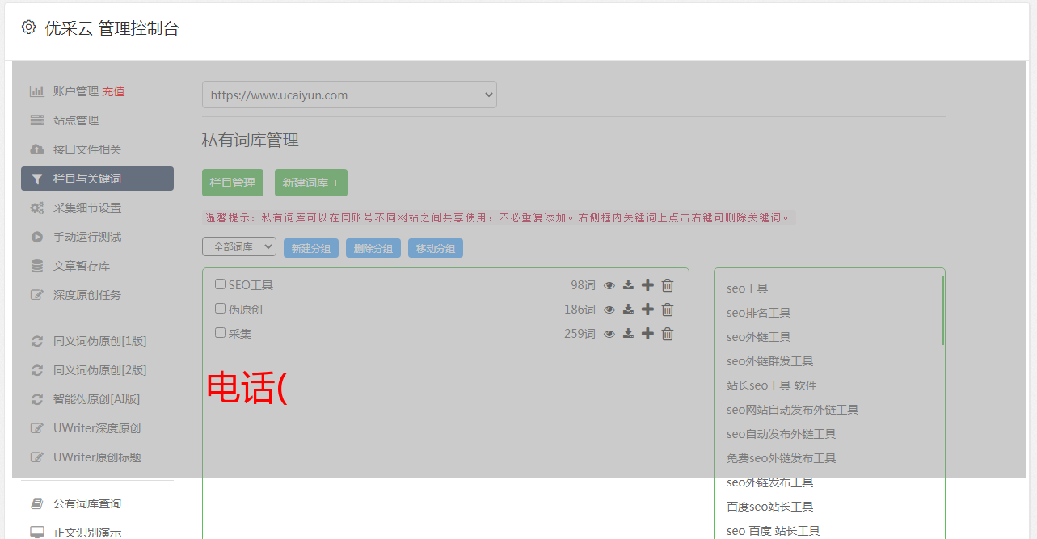Screen dimensions: 1037x539
Task: Click the 新建分组 button
Action: [x=311, y=248]
